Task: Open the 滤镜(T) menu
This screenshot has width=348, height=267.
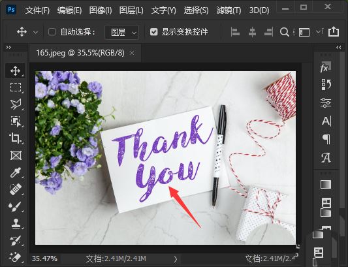Action: [x=229, y=10]
